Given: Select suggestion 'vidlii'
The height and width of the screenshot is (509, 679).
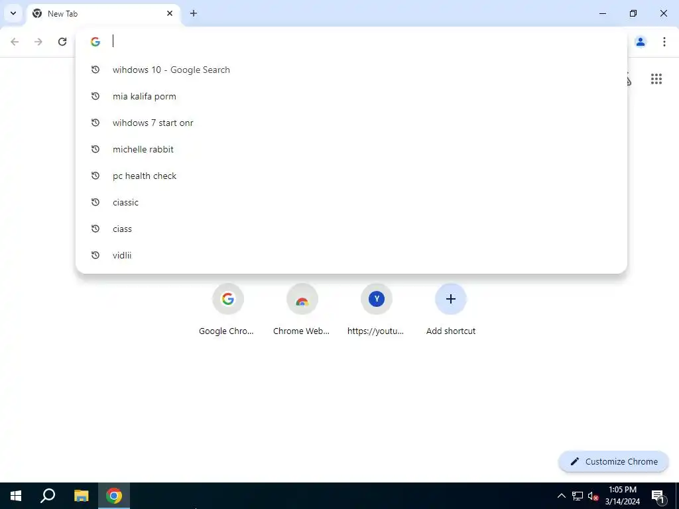Looking at the screenshot, I should (x=351, y=255).
